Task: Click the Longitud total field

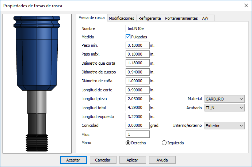Action: point(138,107)
